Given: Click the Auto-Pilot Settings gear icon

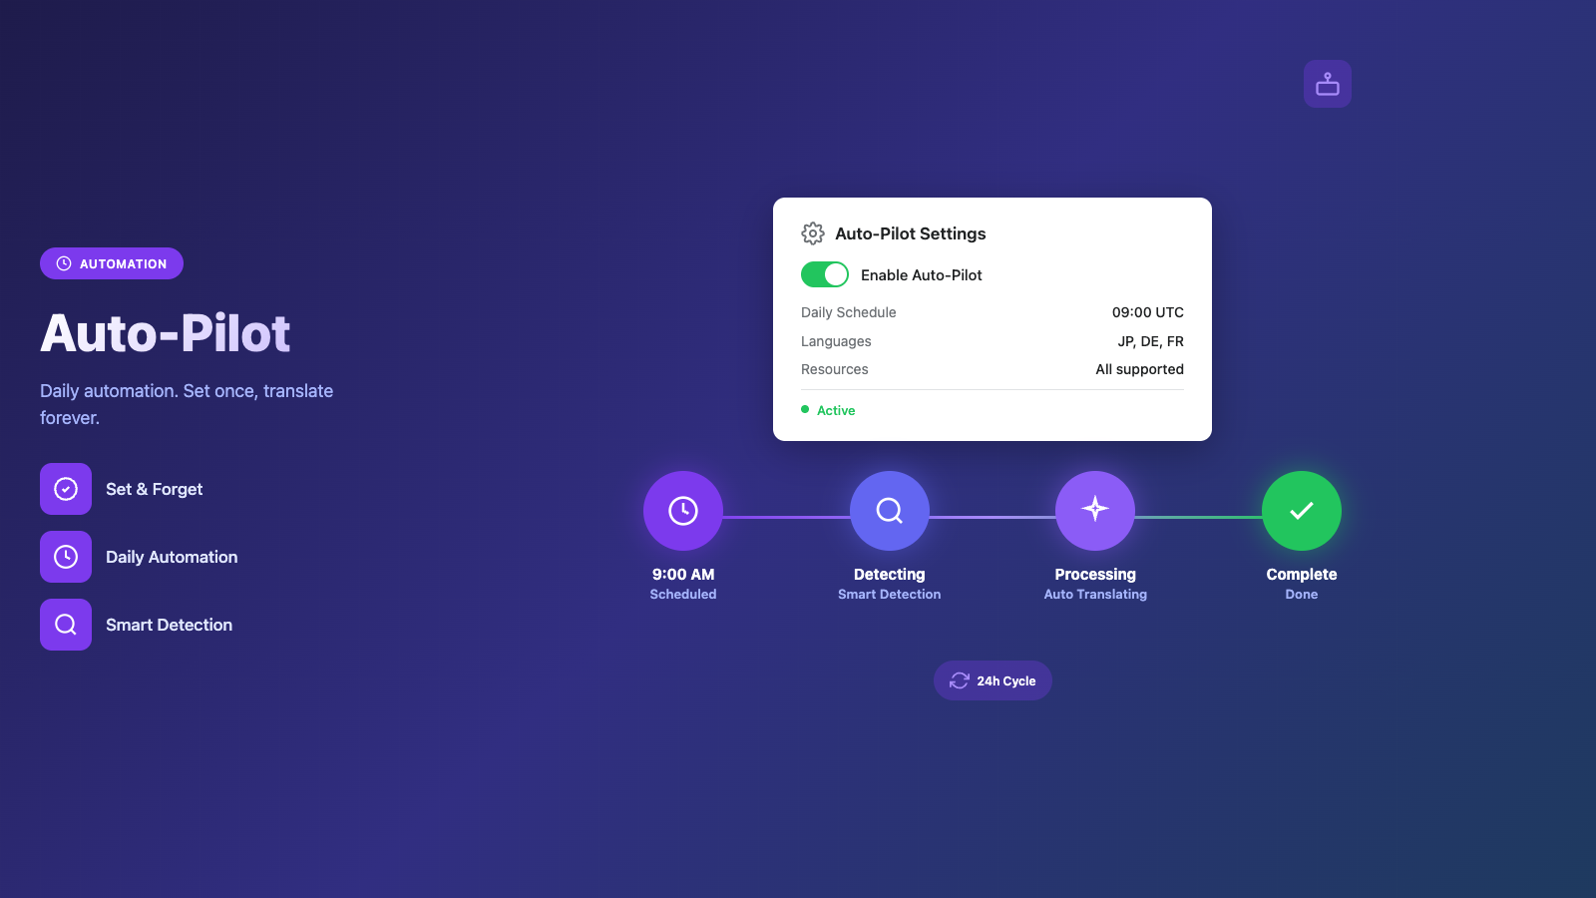Looking at the screenshot, I should tap(812, 233).
